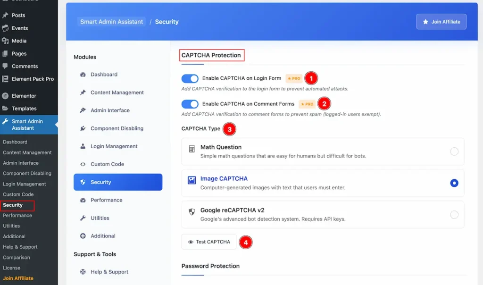Viewport: 483px width, 285px height.
Task: Click Security in the header breadcrumb
Action: pos(167,22)
